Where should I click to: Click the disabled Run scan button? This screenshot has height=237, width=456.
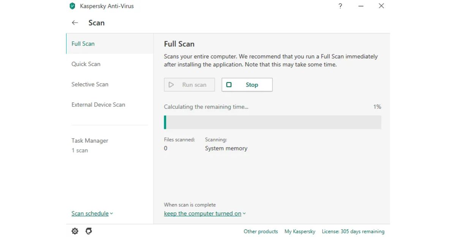[189, 85]
